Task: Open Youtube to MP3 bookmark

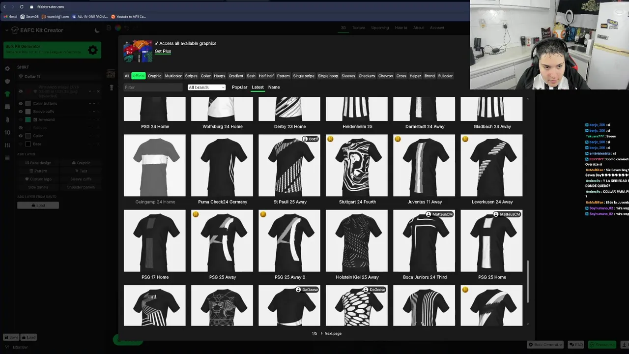Action: point(128,17)
